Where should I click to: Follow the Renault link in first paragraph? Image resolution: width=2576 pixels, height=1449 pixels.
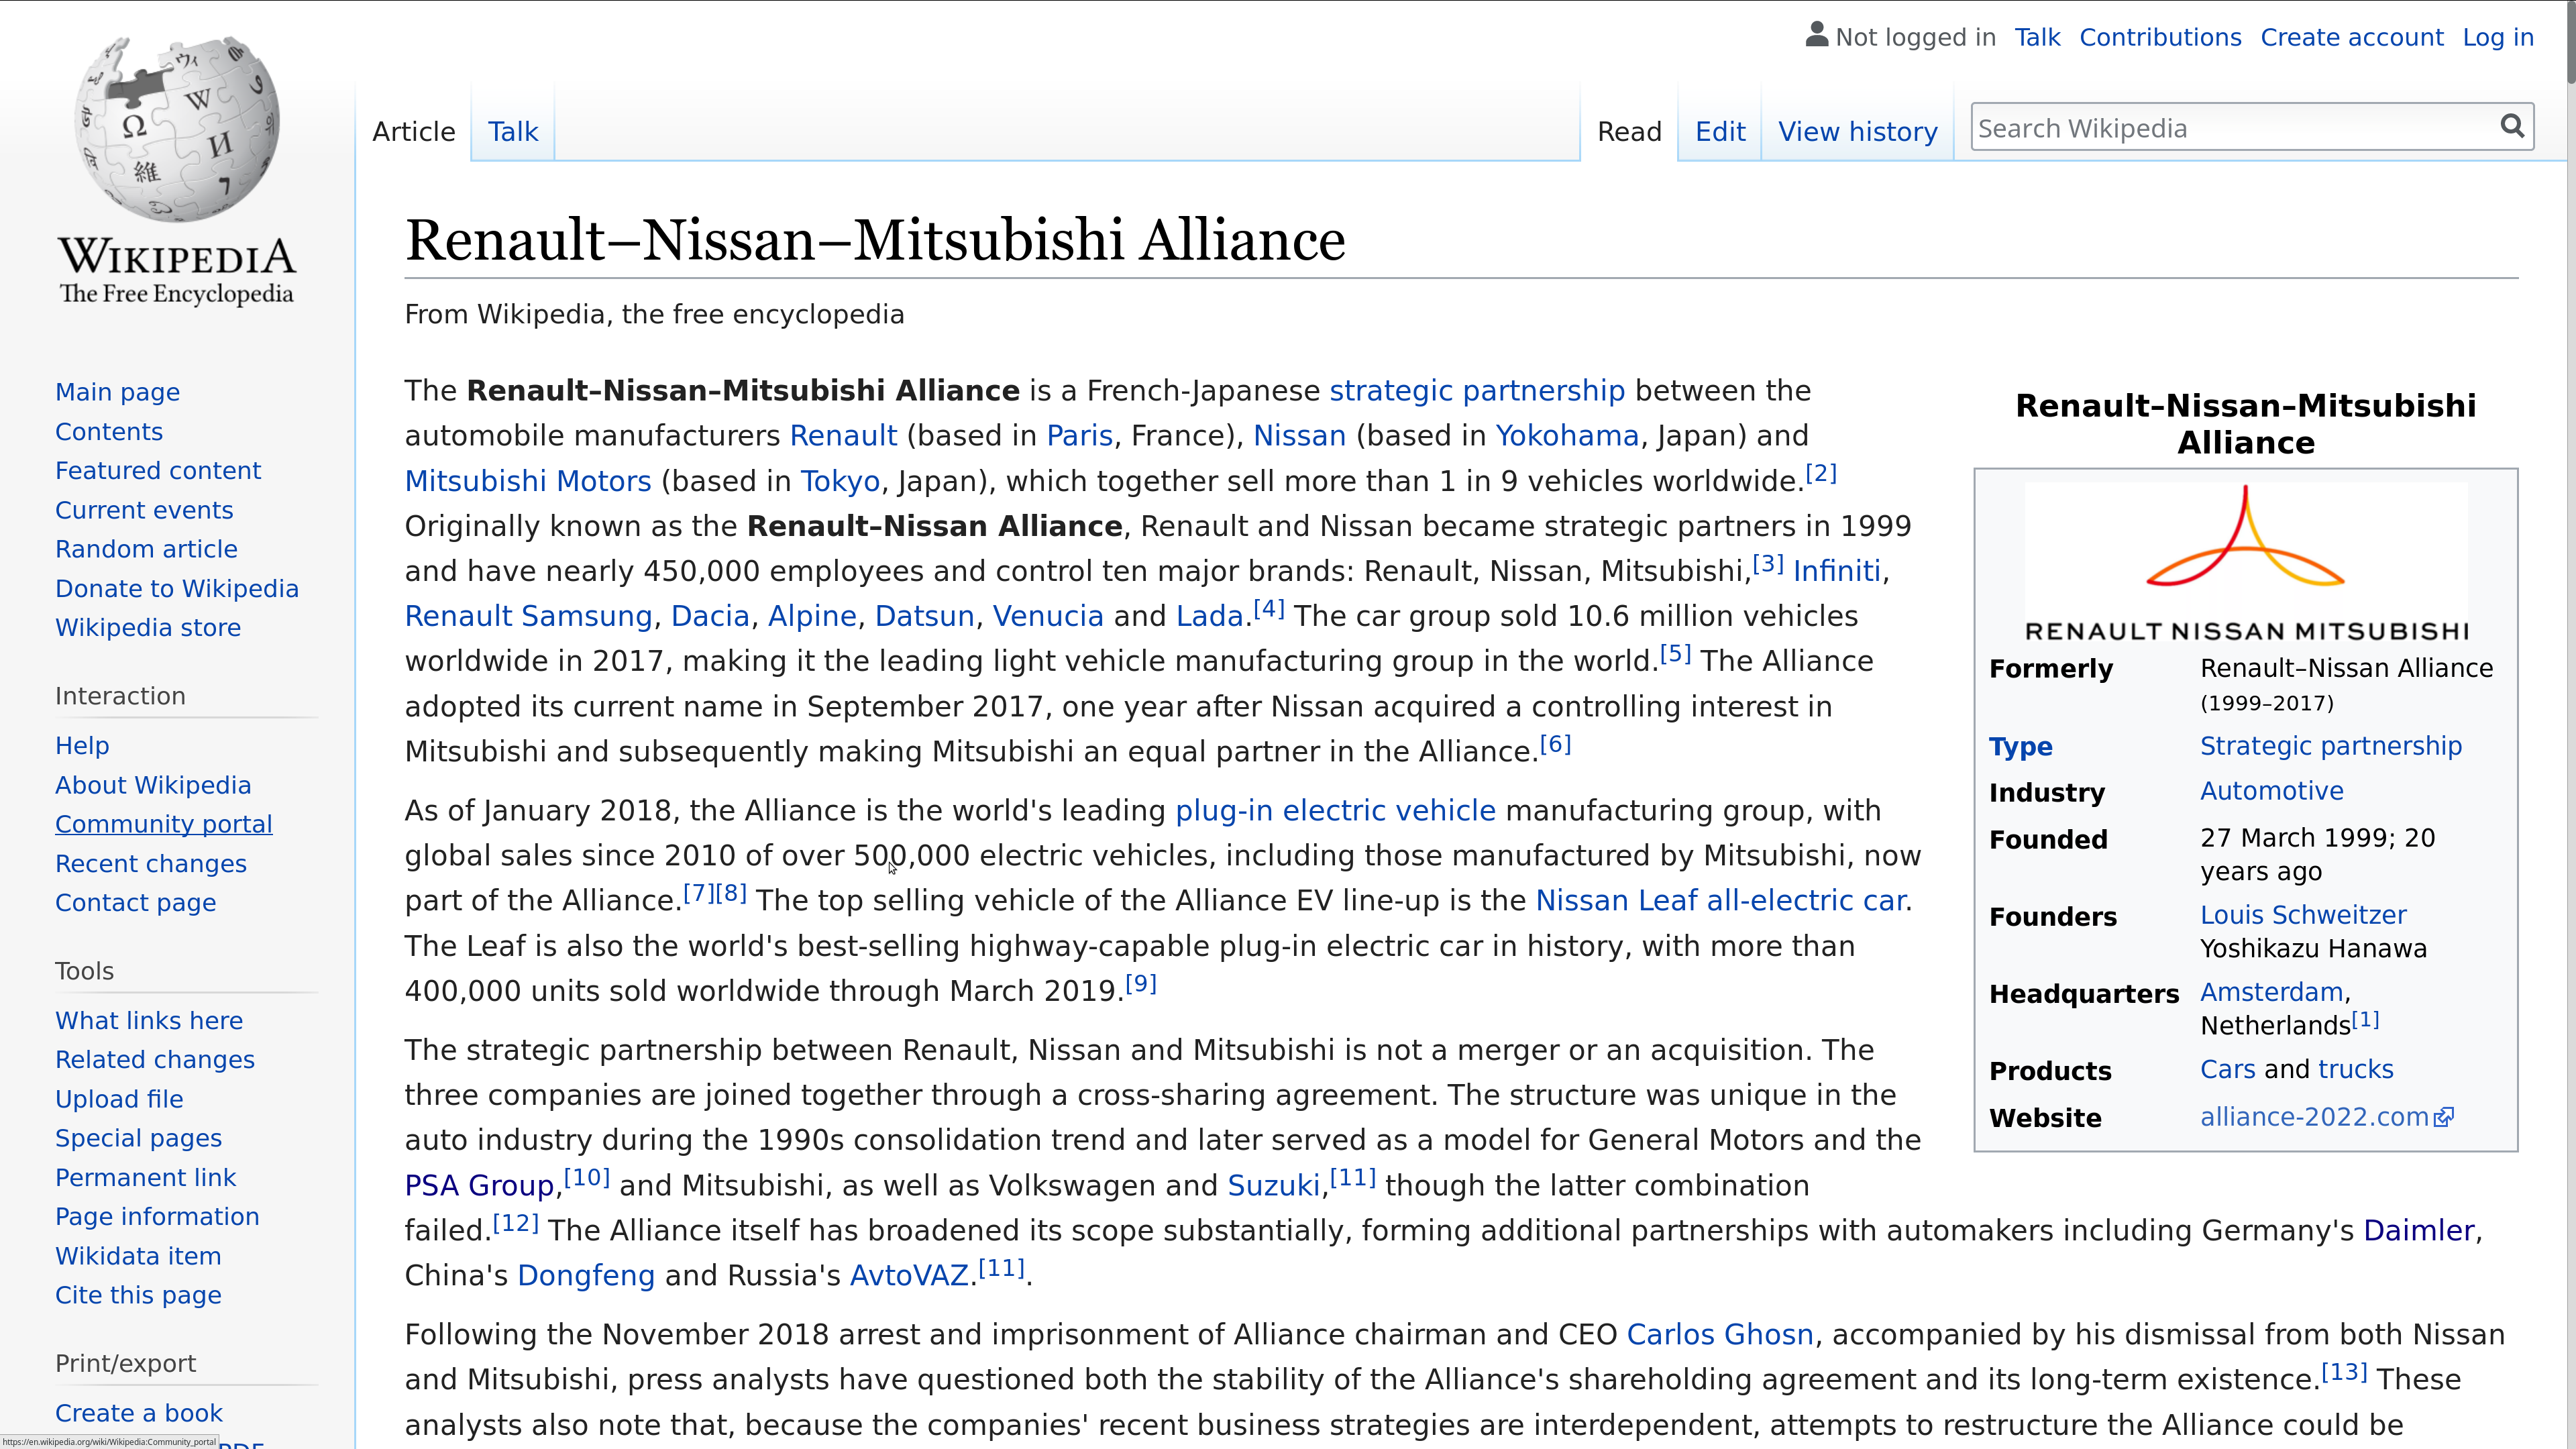pyautogui.click(x=843, y=436)
